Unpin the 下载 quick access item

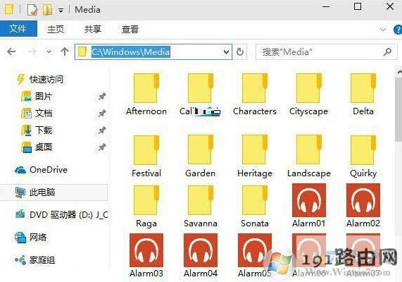point(102,130)
